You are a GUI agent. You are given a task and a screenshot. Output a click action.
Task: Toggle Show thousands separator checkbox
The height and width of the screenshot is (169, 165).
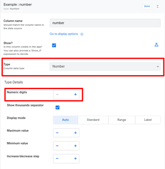pos(58,108)
